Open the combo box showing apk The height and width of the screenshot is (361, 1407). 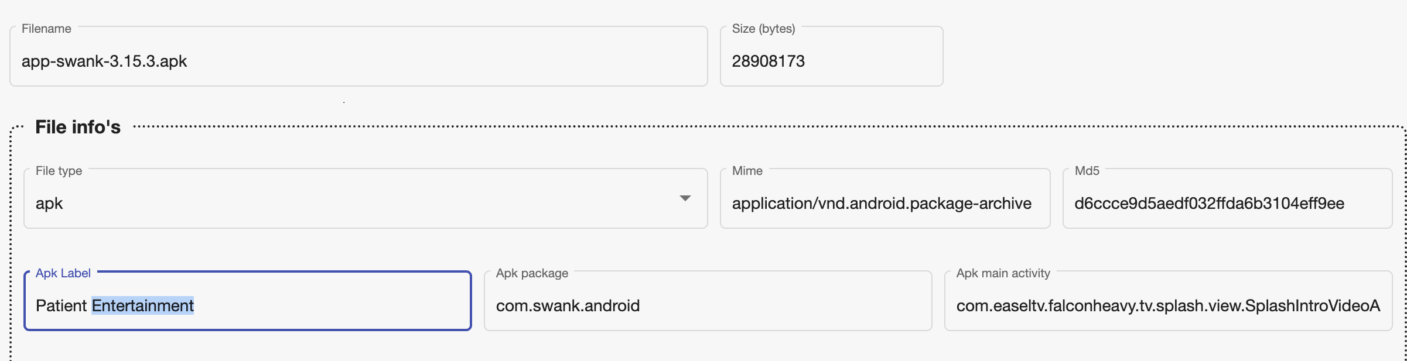351,203
